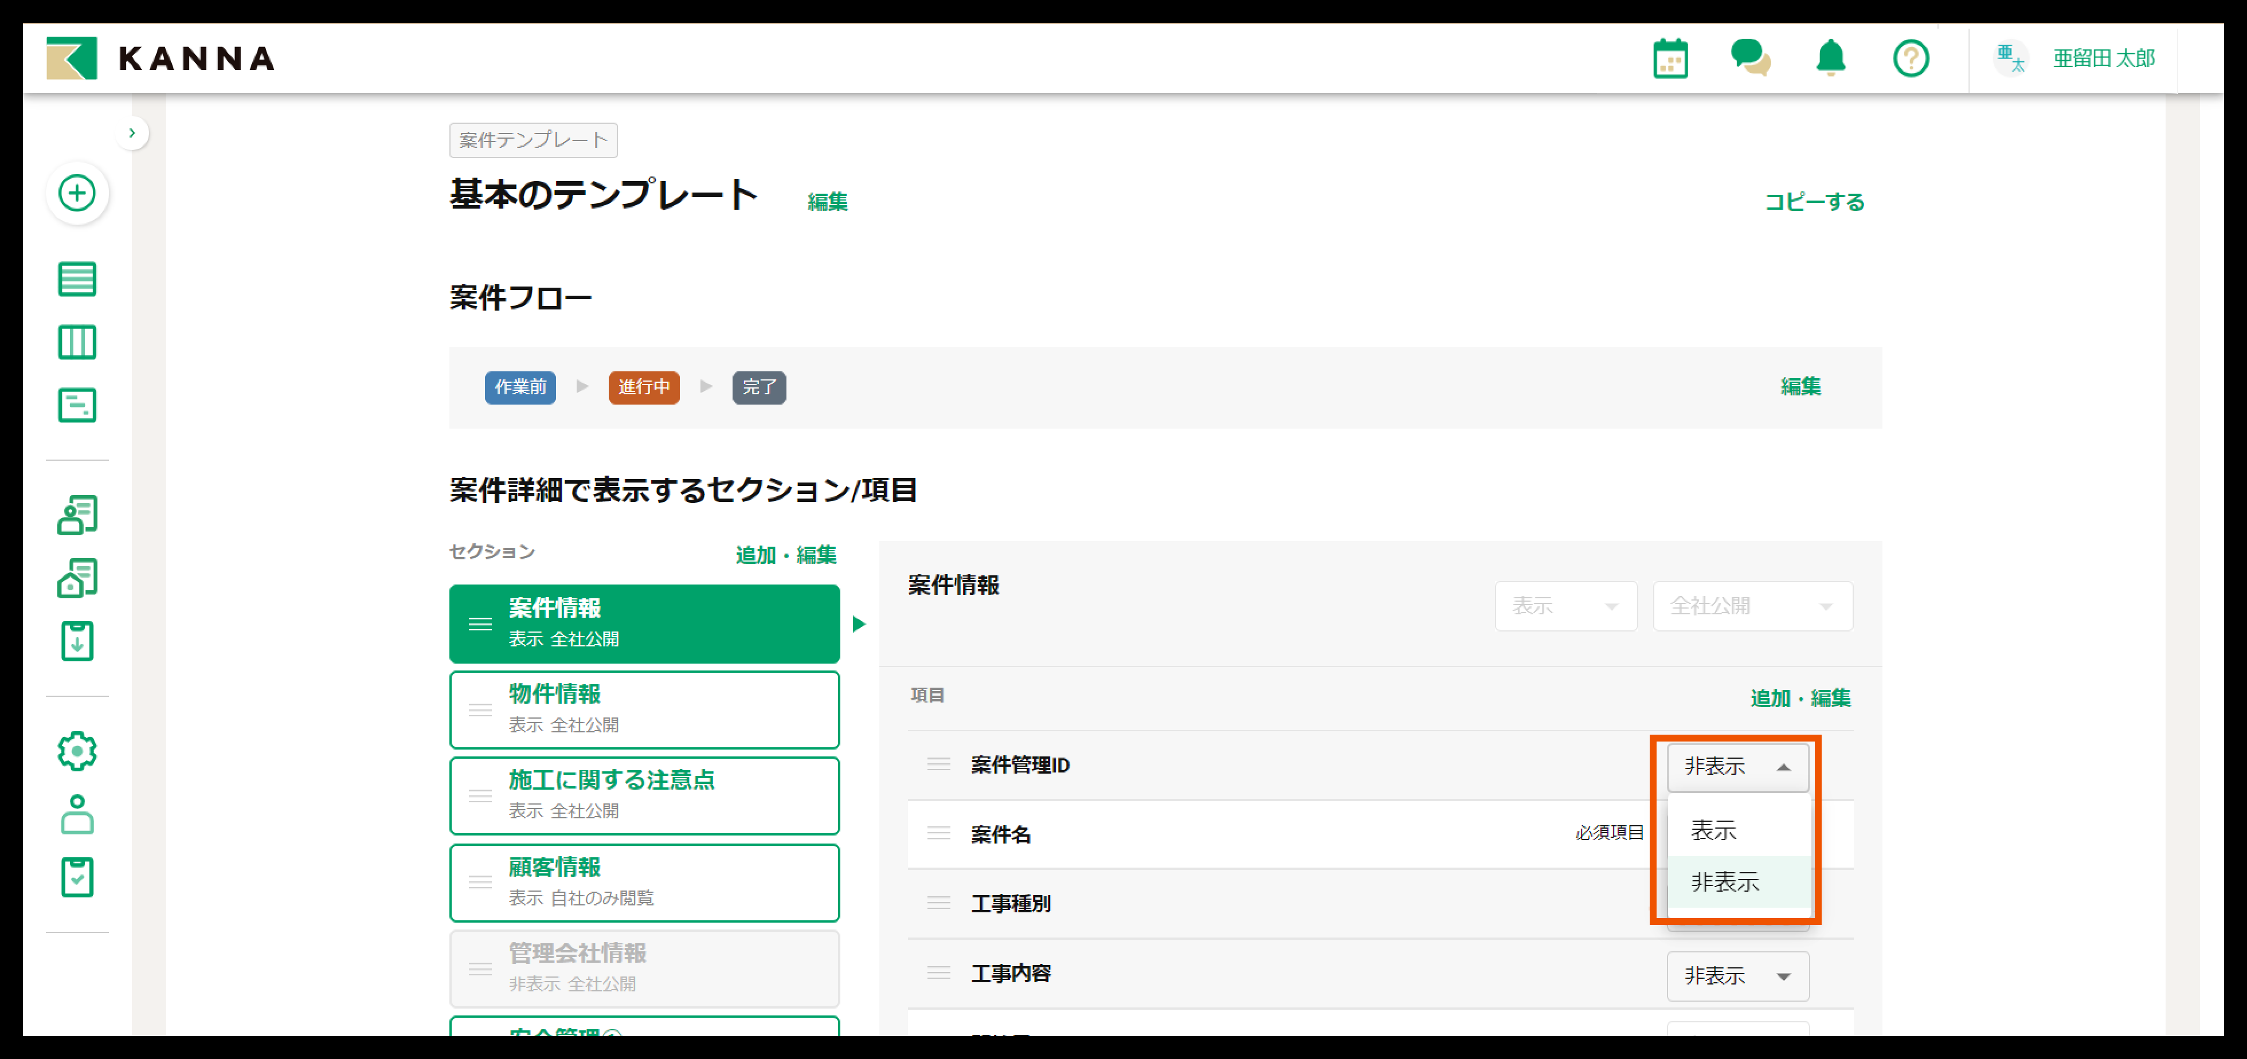Collapse the 非表示 dropdown for 案件管理ID
The height and width of the screenshot is (1059, 2247).
point(1737,768)
